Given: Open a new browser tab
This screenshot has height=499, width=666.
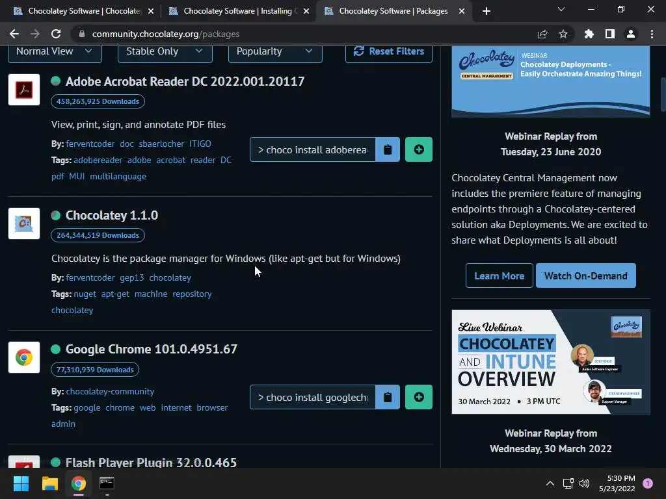Looking at the screenshot, I should [486, 11].
